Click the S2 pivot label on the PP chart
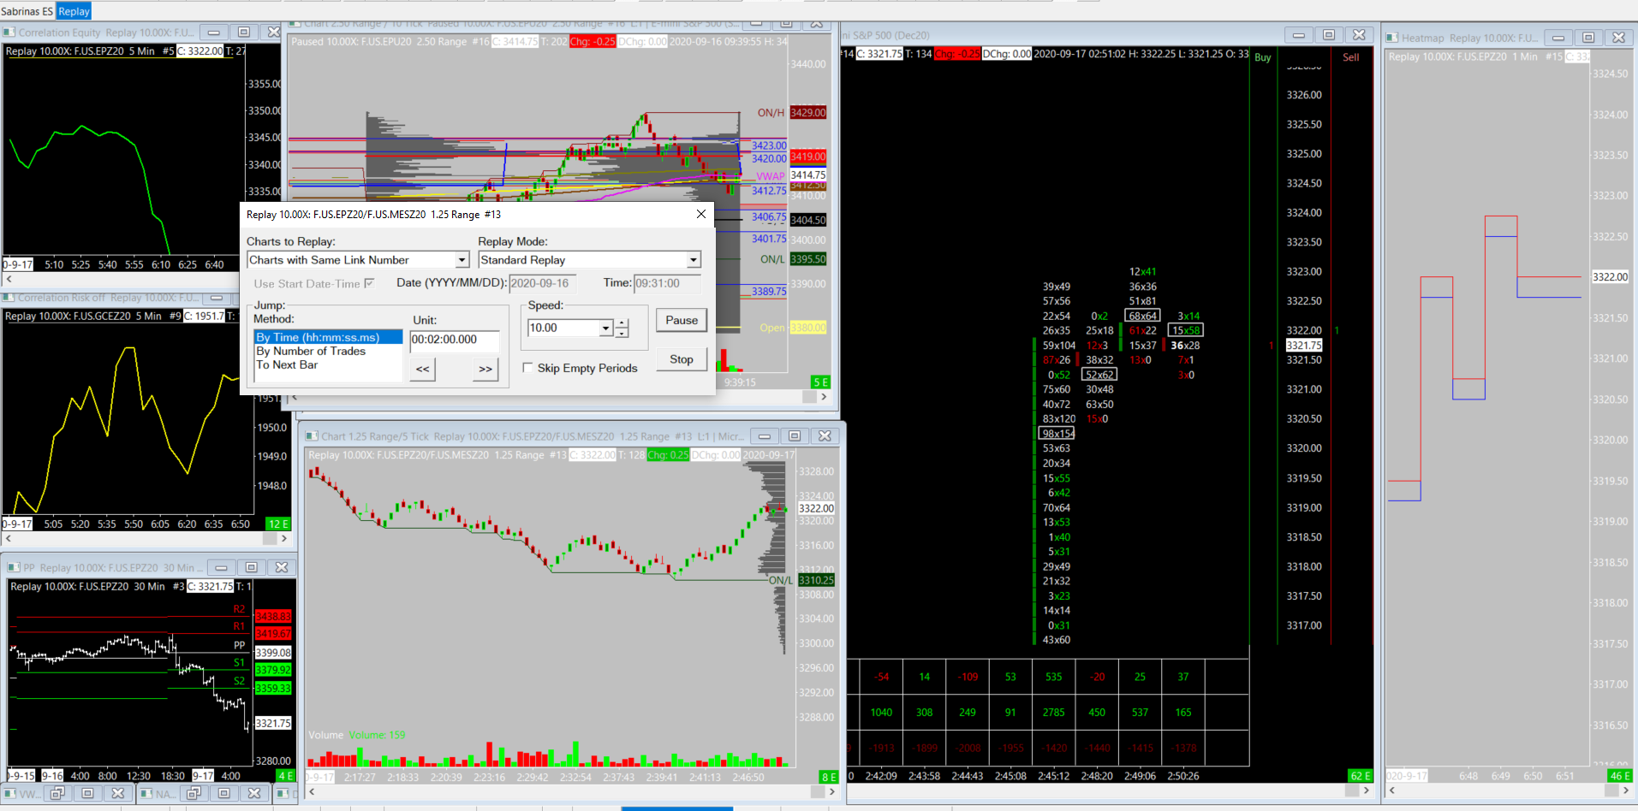Viewport: 1638px width, 811px height. click(x=239, y=681)
